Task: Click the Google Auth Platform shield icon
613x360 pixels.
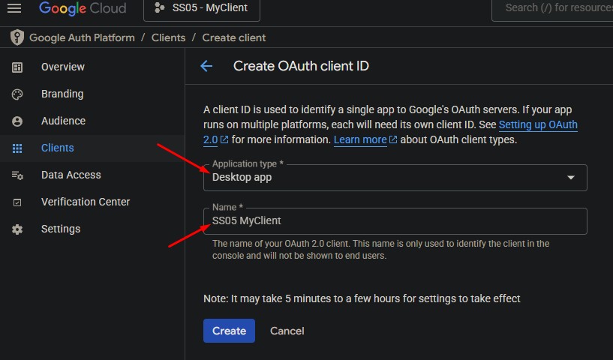Action: coord(17,37)
